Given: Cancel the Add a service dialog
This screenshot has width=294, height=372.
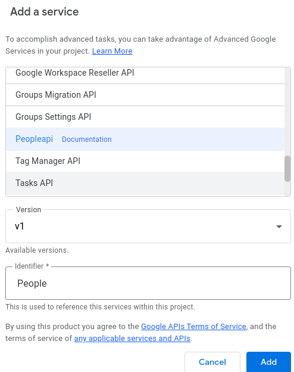Looking at the screenshot, I should 212,362.
